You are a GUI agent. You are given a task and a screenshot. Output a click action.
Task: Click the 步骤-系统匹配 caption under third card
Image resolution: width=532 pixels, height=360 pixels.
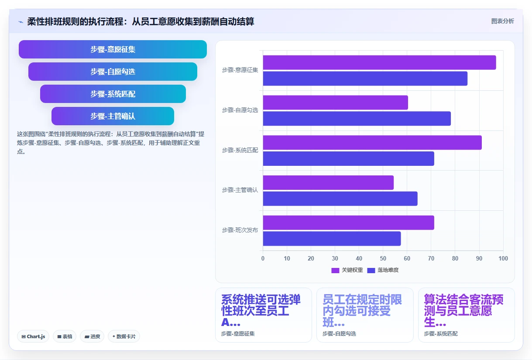tap(441, 334)
